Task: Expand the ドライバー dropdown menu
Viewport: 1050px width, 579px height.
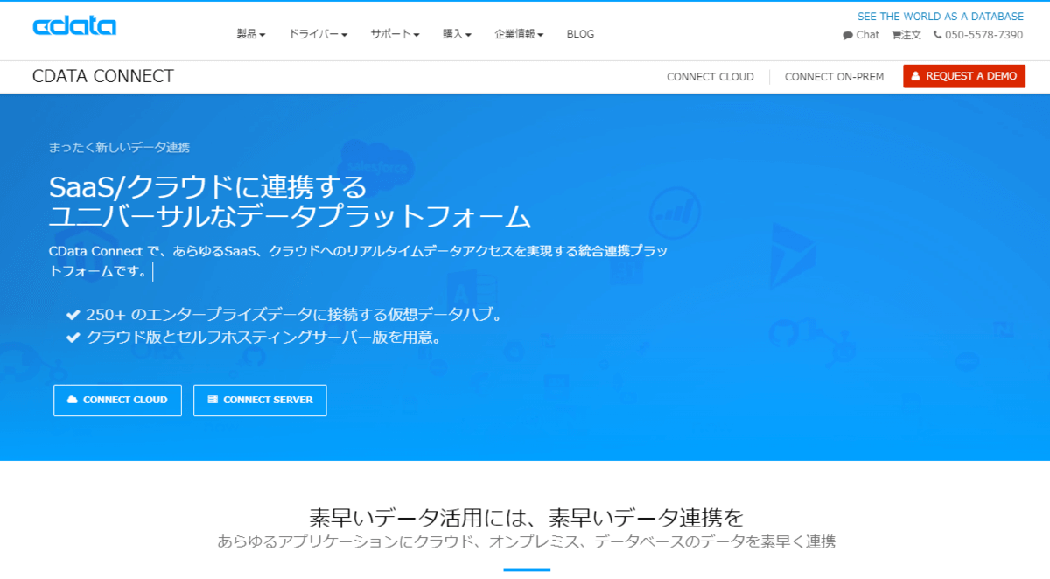Action: point(318,34)
